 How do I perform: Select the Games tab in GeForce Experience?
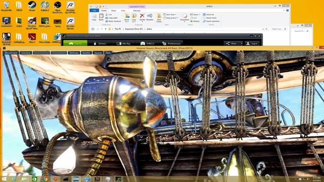point(75,43)
